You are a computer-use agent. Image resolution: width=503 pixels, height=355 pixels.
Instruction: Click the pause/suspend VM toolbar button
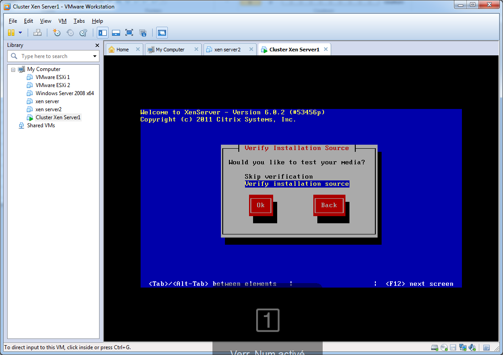[11, 33]
